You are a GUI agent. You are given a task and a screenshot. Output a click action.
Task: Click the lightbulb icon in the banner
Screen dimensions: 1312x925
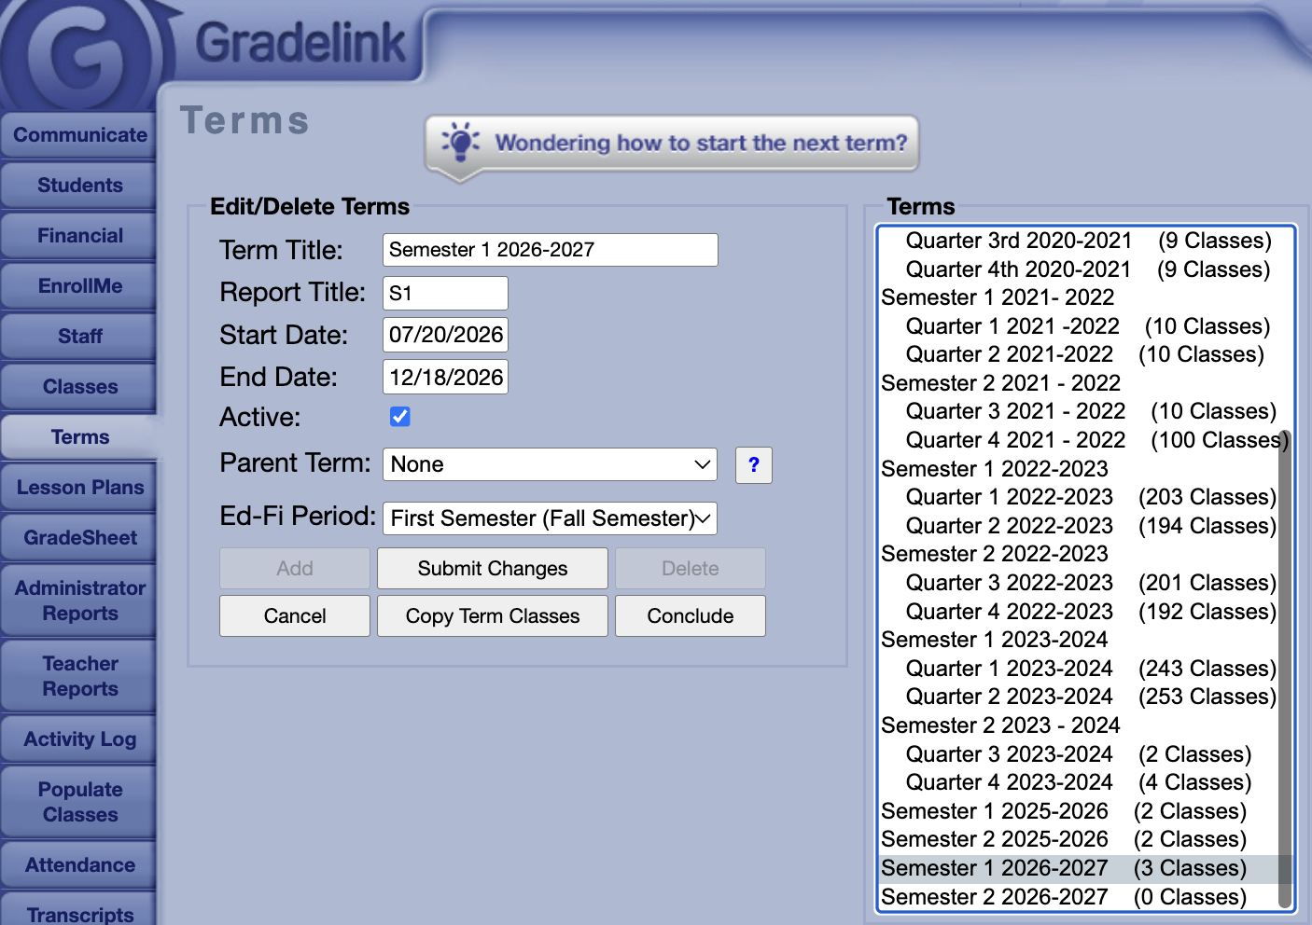[x=459, y=142]
